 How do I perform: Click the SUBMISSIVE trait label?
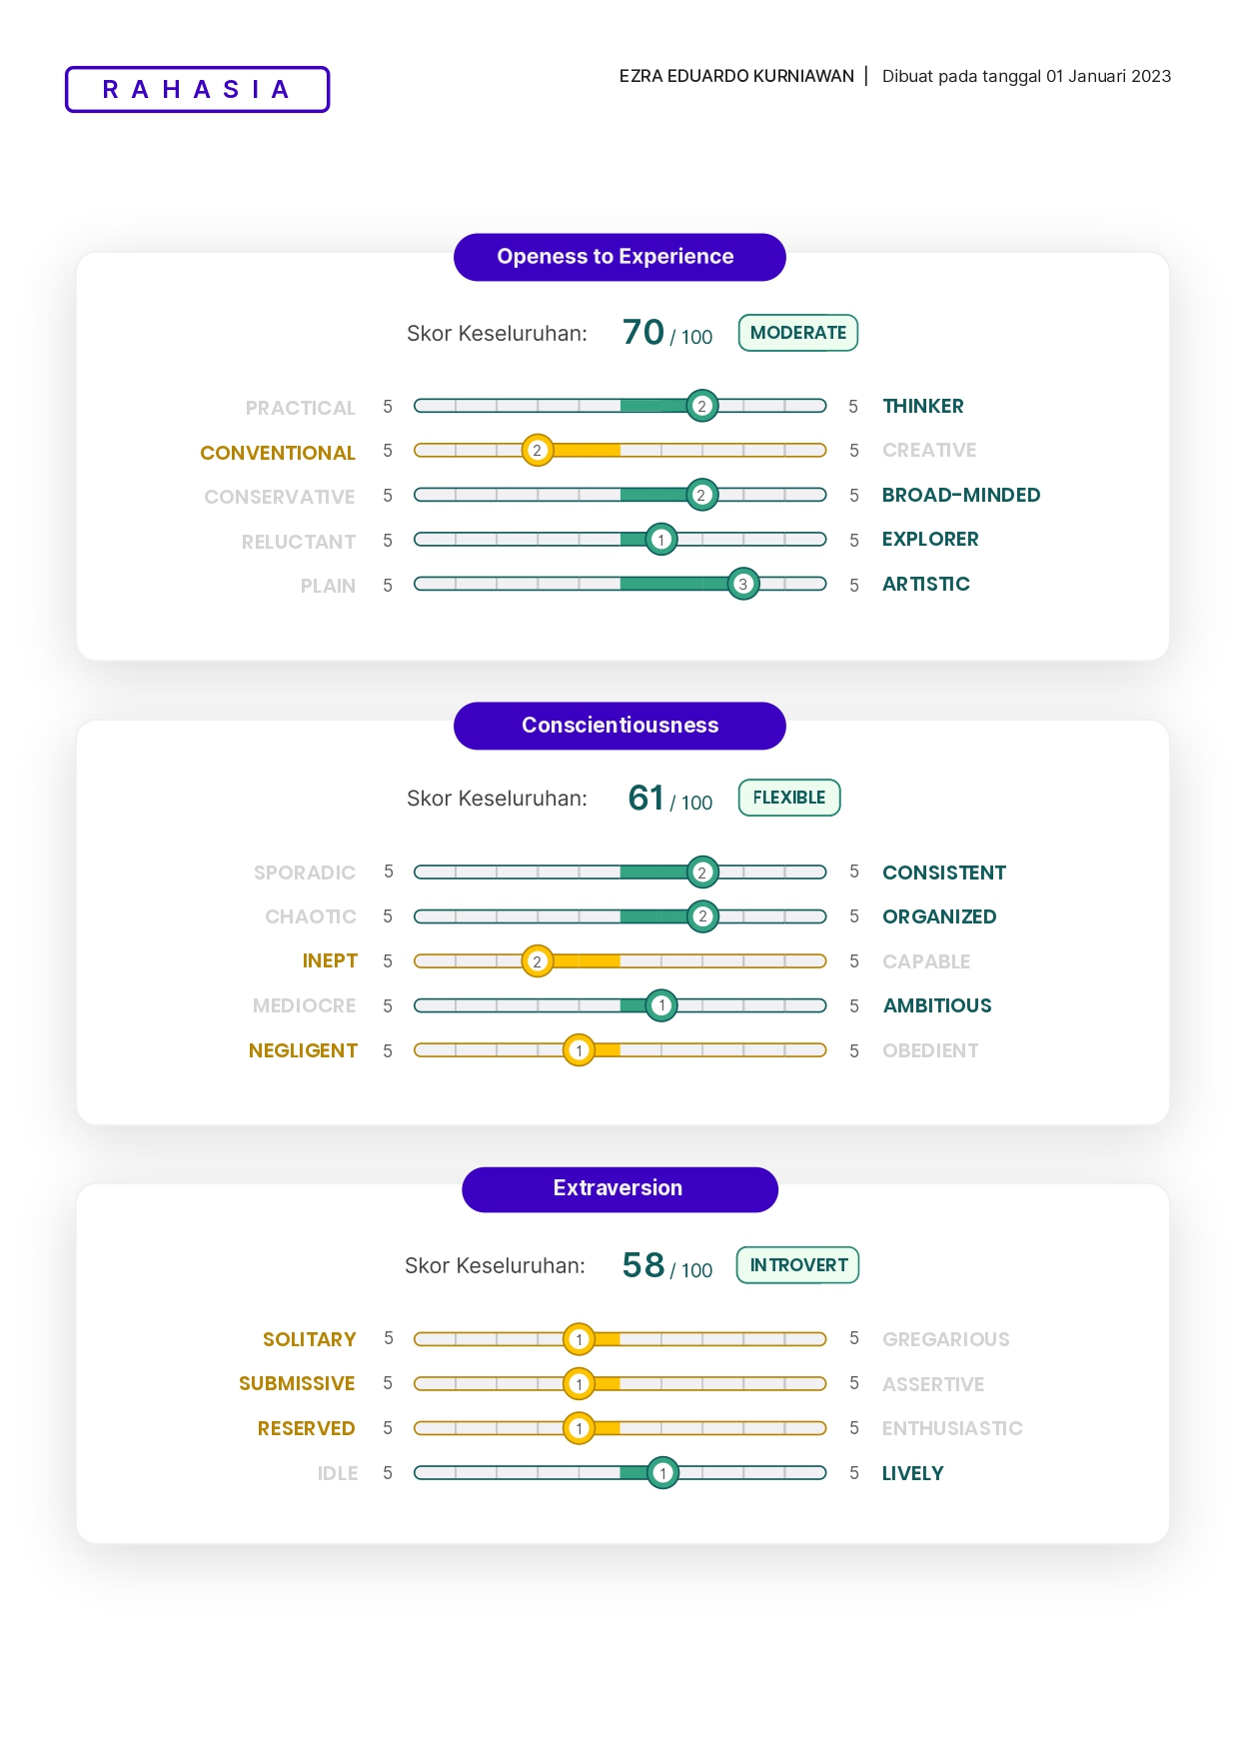[x=297, y=1383]
